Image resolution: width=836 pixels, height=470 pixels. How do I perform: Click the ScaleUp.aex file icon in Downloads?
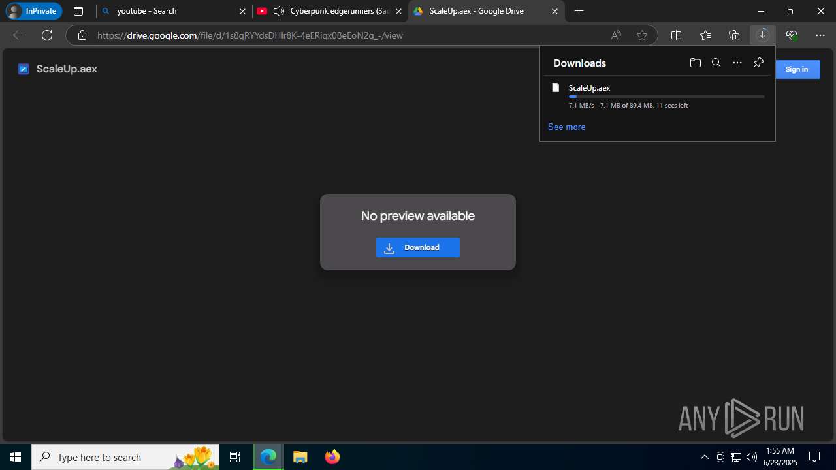[x=556, y=87]
